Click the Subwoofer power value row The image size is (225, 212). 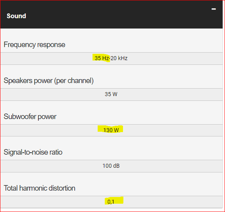112,131
